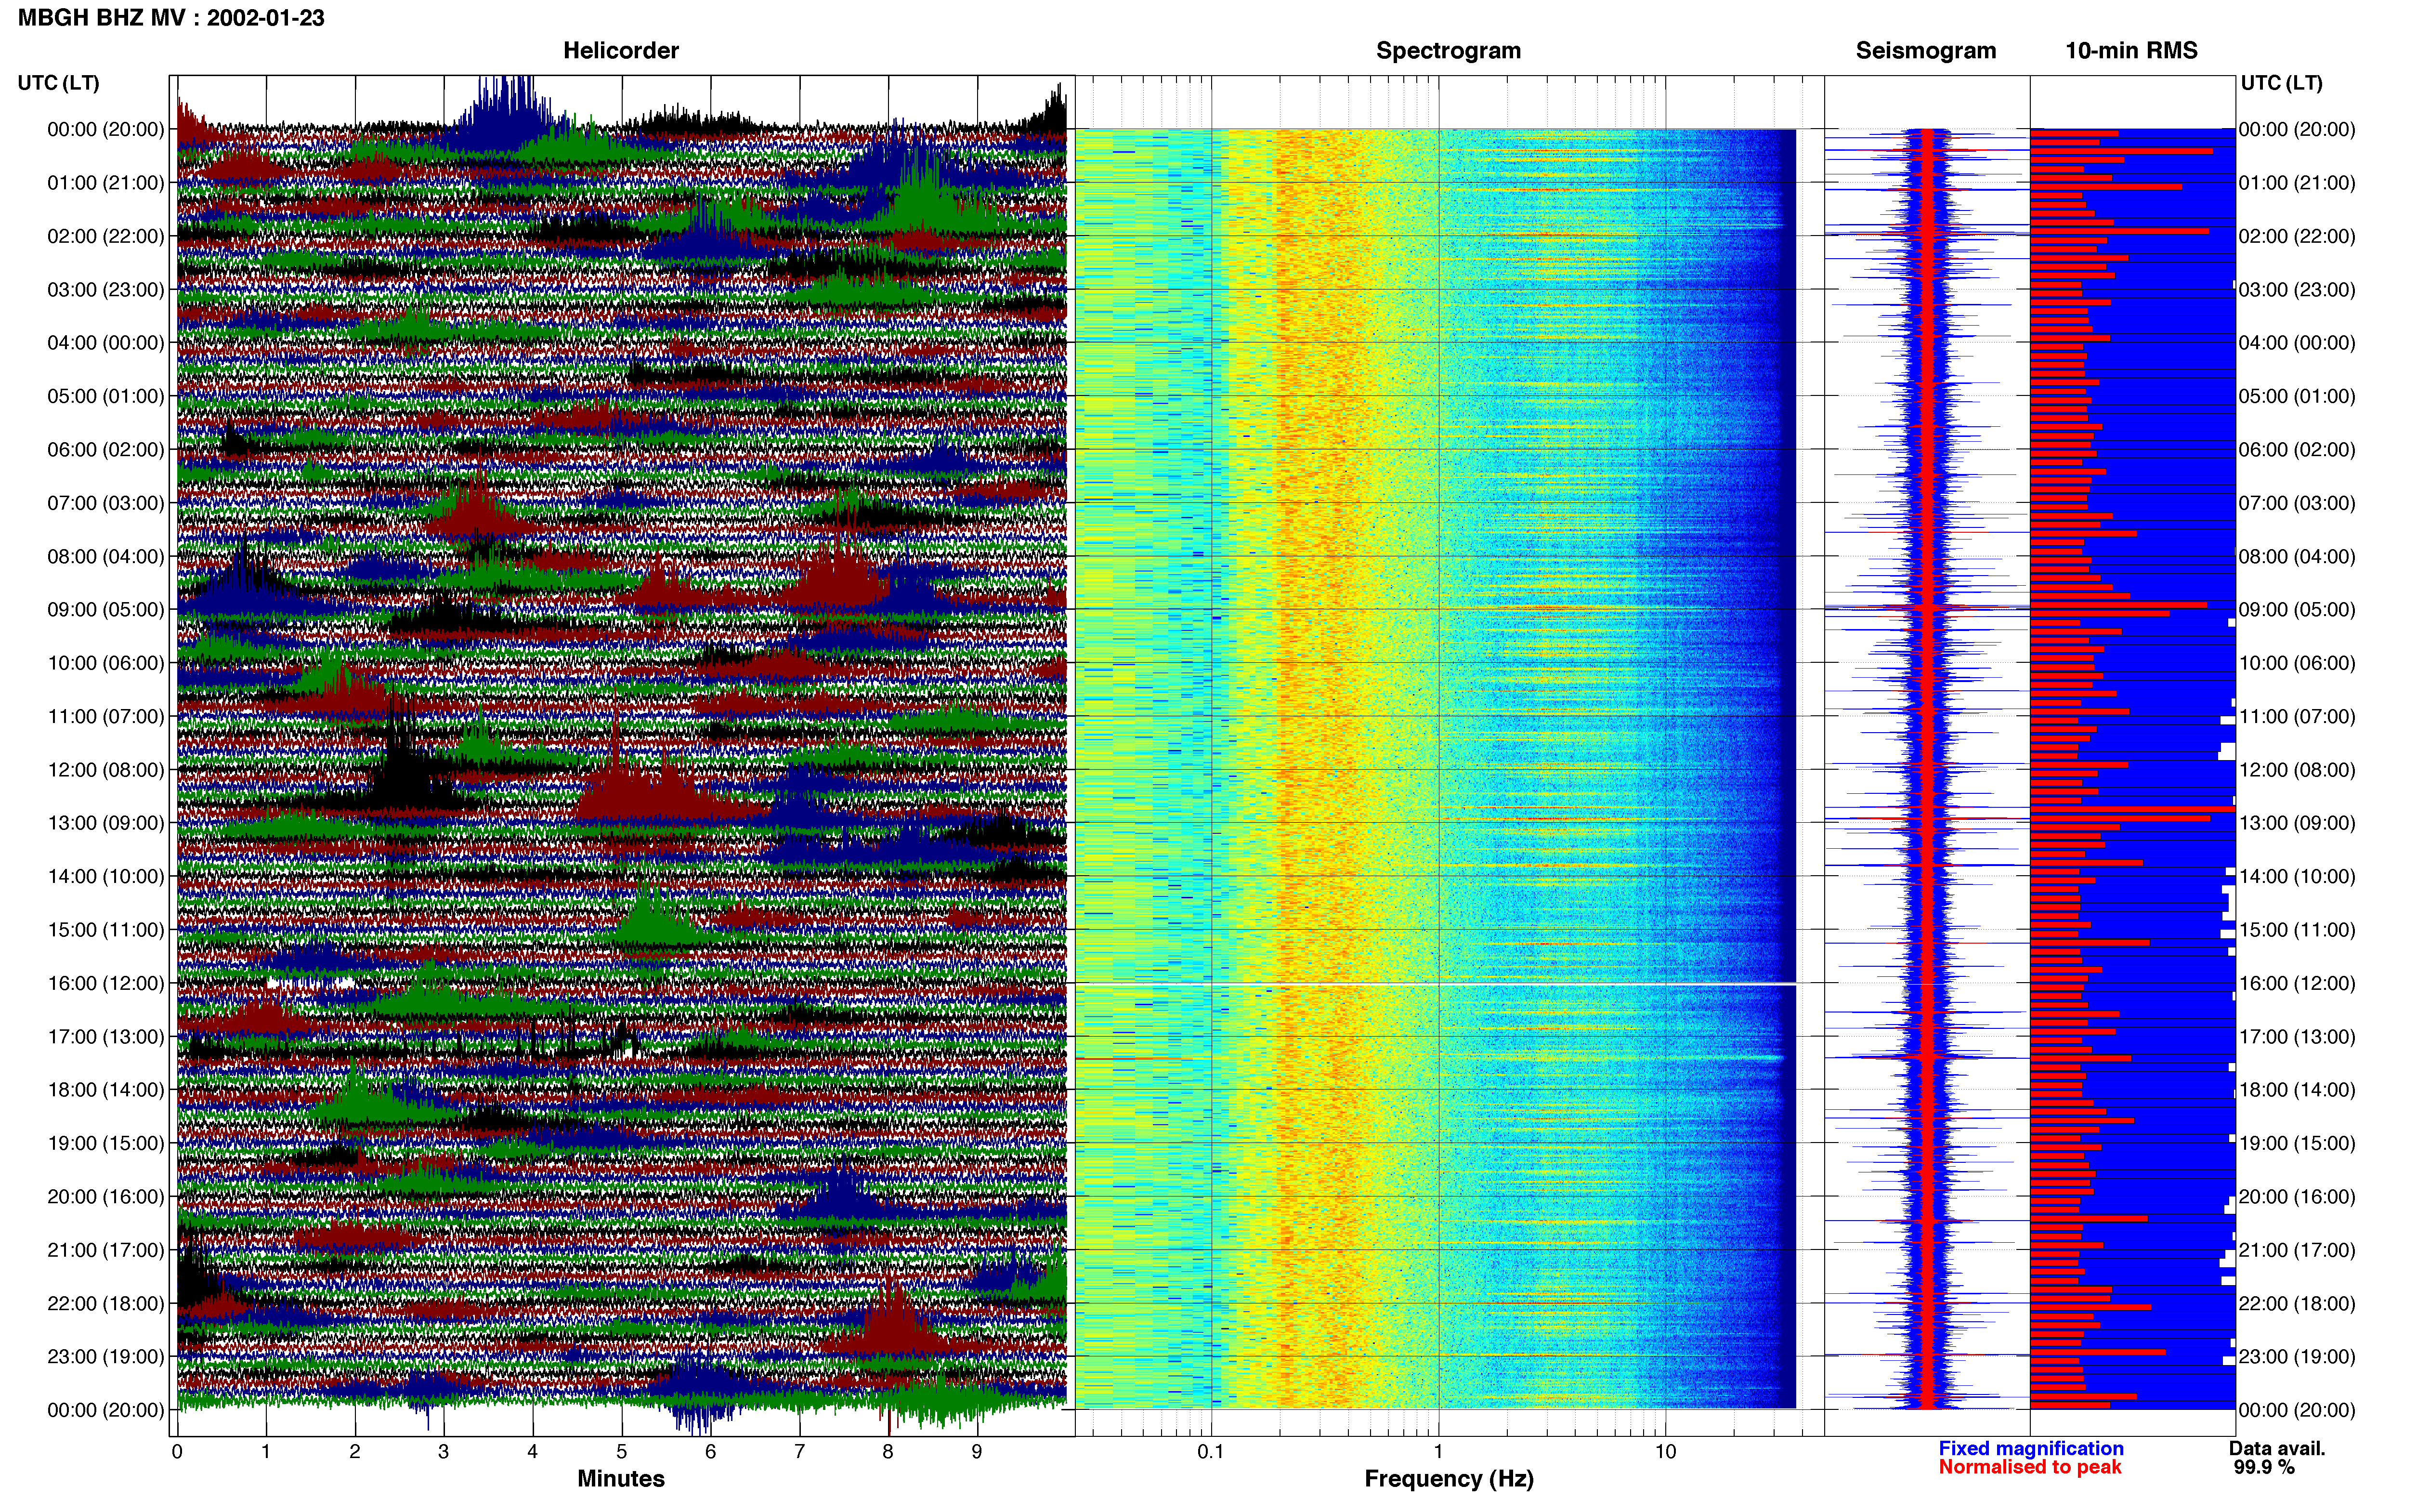This screenshot has width=2417, height=1512.
Task: Click helicorder time label "16:00 (12:00)"
Action: [105, 983]
